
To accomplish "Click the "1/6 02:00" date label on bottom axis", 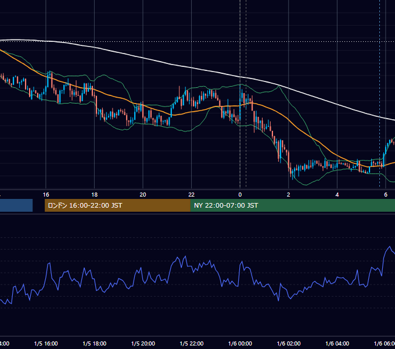I will [x=289, y=343].
